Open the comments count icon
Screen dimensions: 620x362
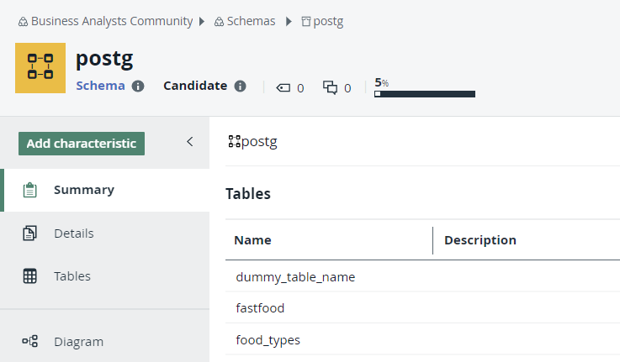pyautogui.click(x=331, y=87)
